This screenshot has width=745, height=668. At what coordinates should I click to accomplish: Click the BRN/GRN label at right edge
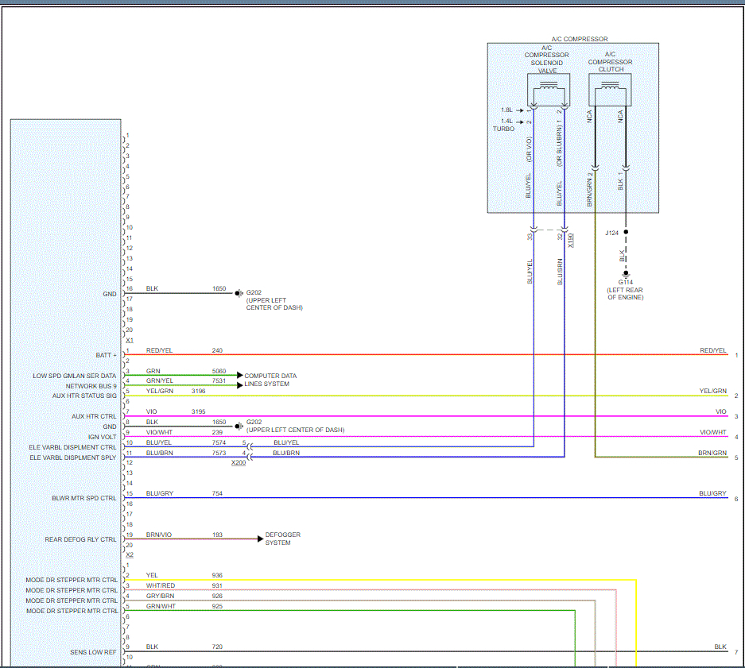coord(713,453)
